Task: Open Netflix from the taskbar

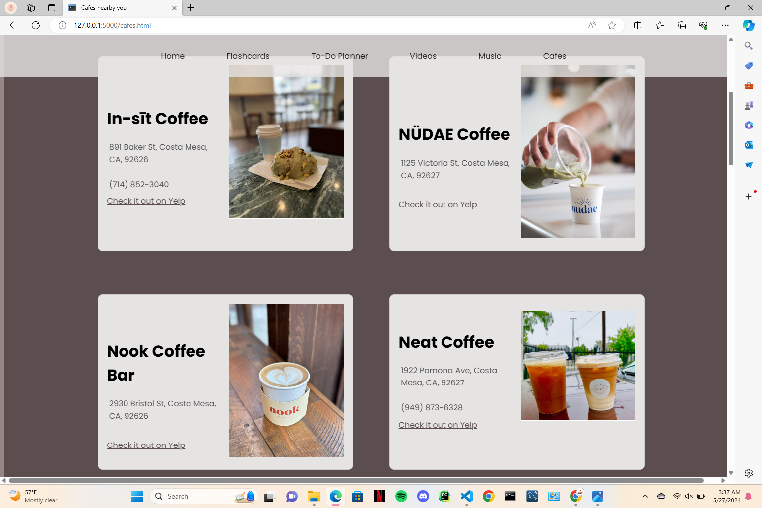Action: (x=380, y=496)
